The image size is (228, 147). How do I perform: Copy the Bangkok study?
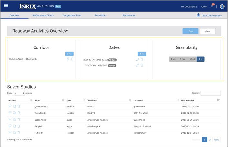click(14, 126)
